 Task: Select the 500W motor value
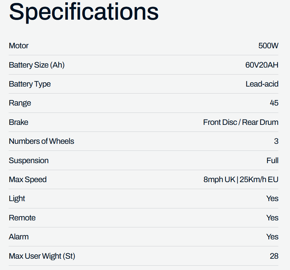[x=268, y=46]
